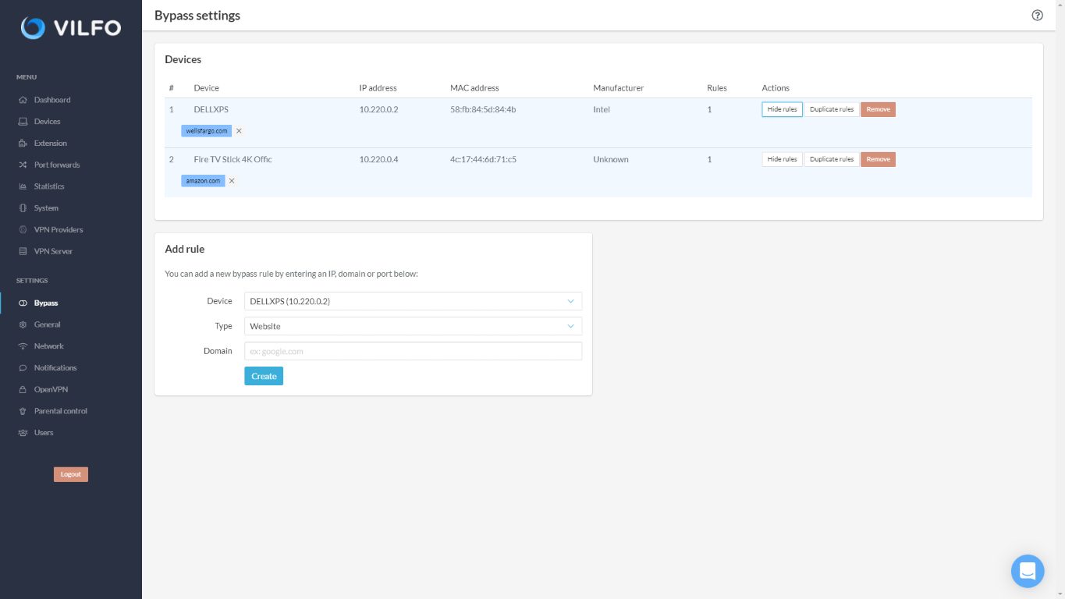Click the Create rule button

pyautogui.click(x=264, y=376)
